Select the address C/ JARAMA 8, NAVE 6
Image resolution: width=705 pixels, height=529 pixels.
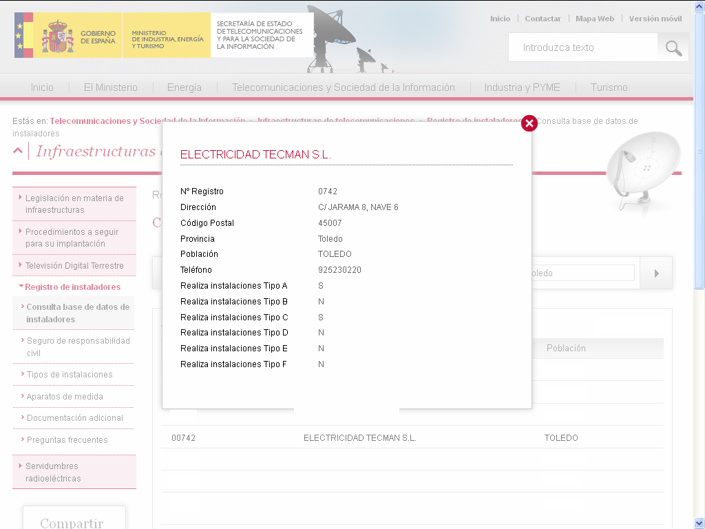[x=358, y=207]
